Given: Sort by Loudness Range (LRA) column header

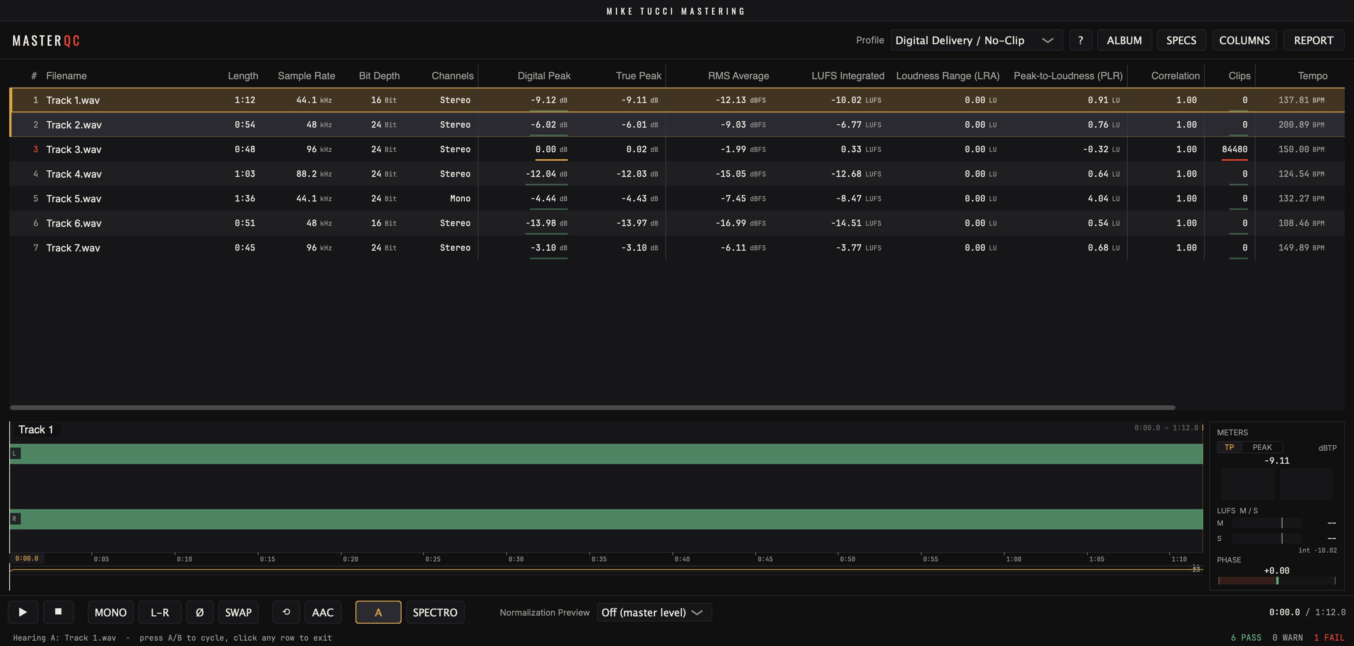Looking at the screenshot, I should pos(948,76).
